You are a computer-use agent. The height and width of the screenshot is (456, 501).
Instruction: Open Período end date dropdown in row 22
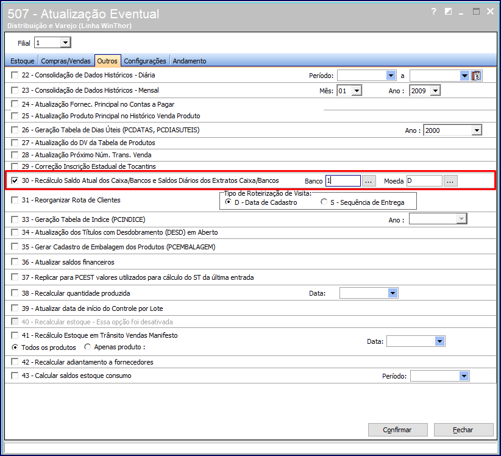coord(464,76)
